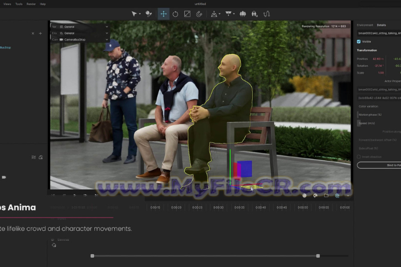
Task: Uncheck the Visible checkbox
Action: 359,41
